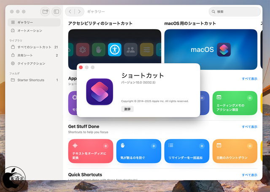Image resolution: width=270 pixels, height=192 pixels.
Task: Click the large Shortcuts app icon in dialog
Action: click(x=100, y=92)
